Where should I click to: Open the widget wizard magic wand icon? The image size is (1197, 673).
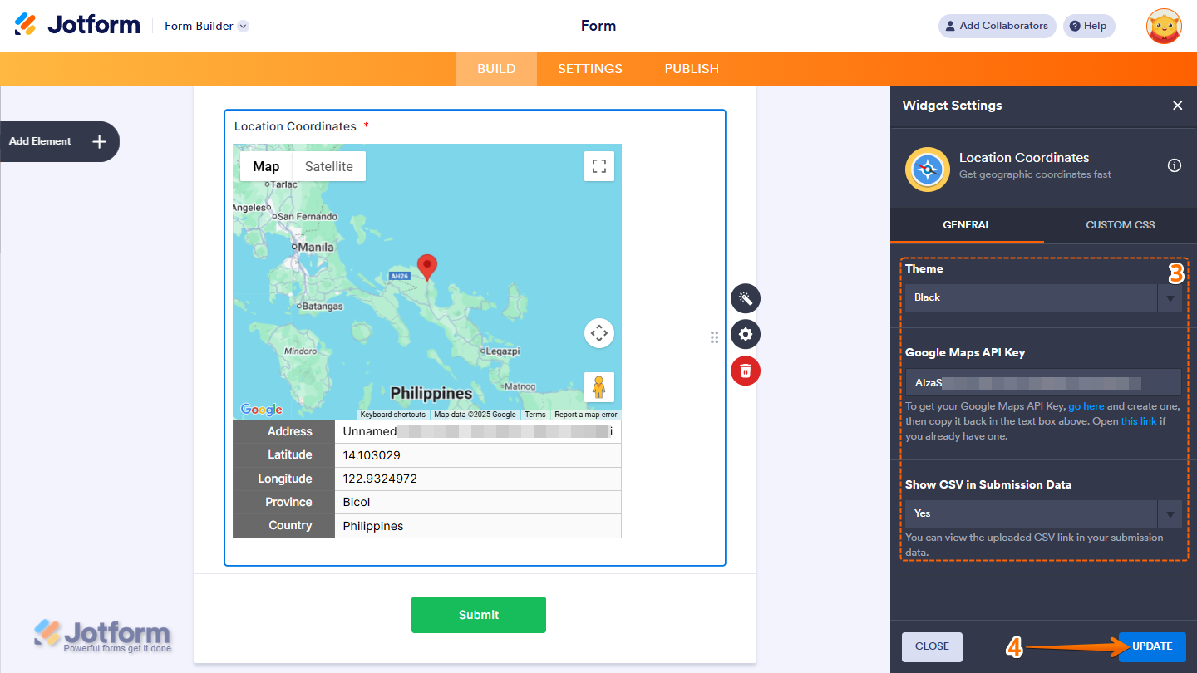[x=745, y=297]
